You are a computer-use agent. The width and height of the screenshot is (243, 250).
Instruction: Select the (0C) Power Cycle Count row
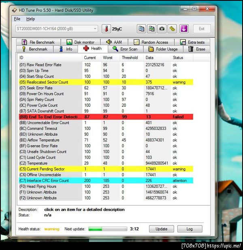(106, 106)
